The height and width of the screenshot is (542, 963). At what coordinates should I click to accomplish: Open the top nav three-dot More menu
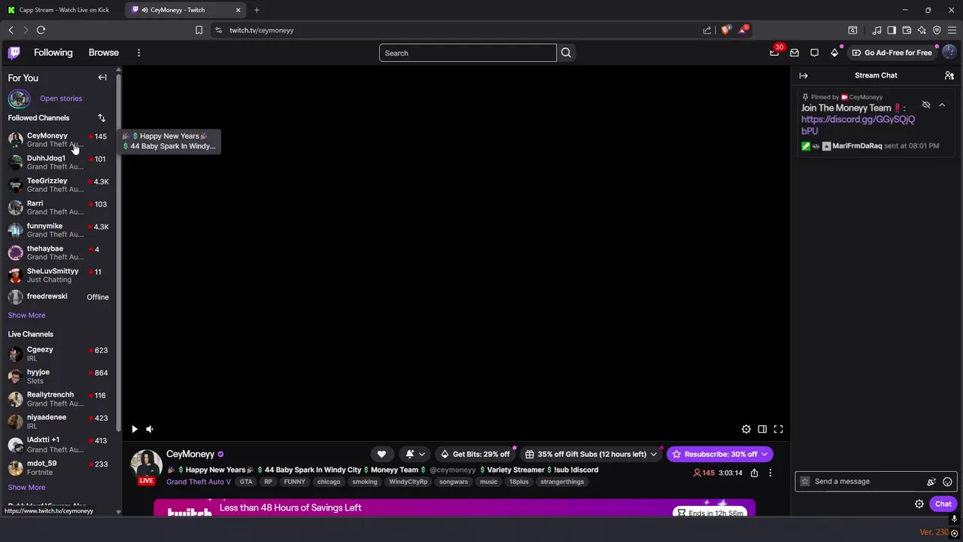[138, 53]
